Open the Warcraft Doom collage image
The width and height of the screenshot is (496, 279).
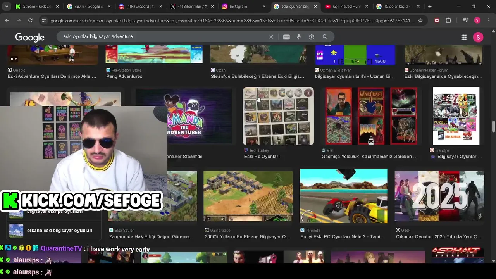(x=371, y=116)
